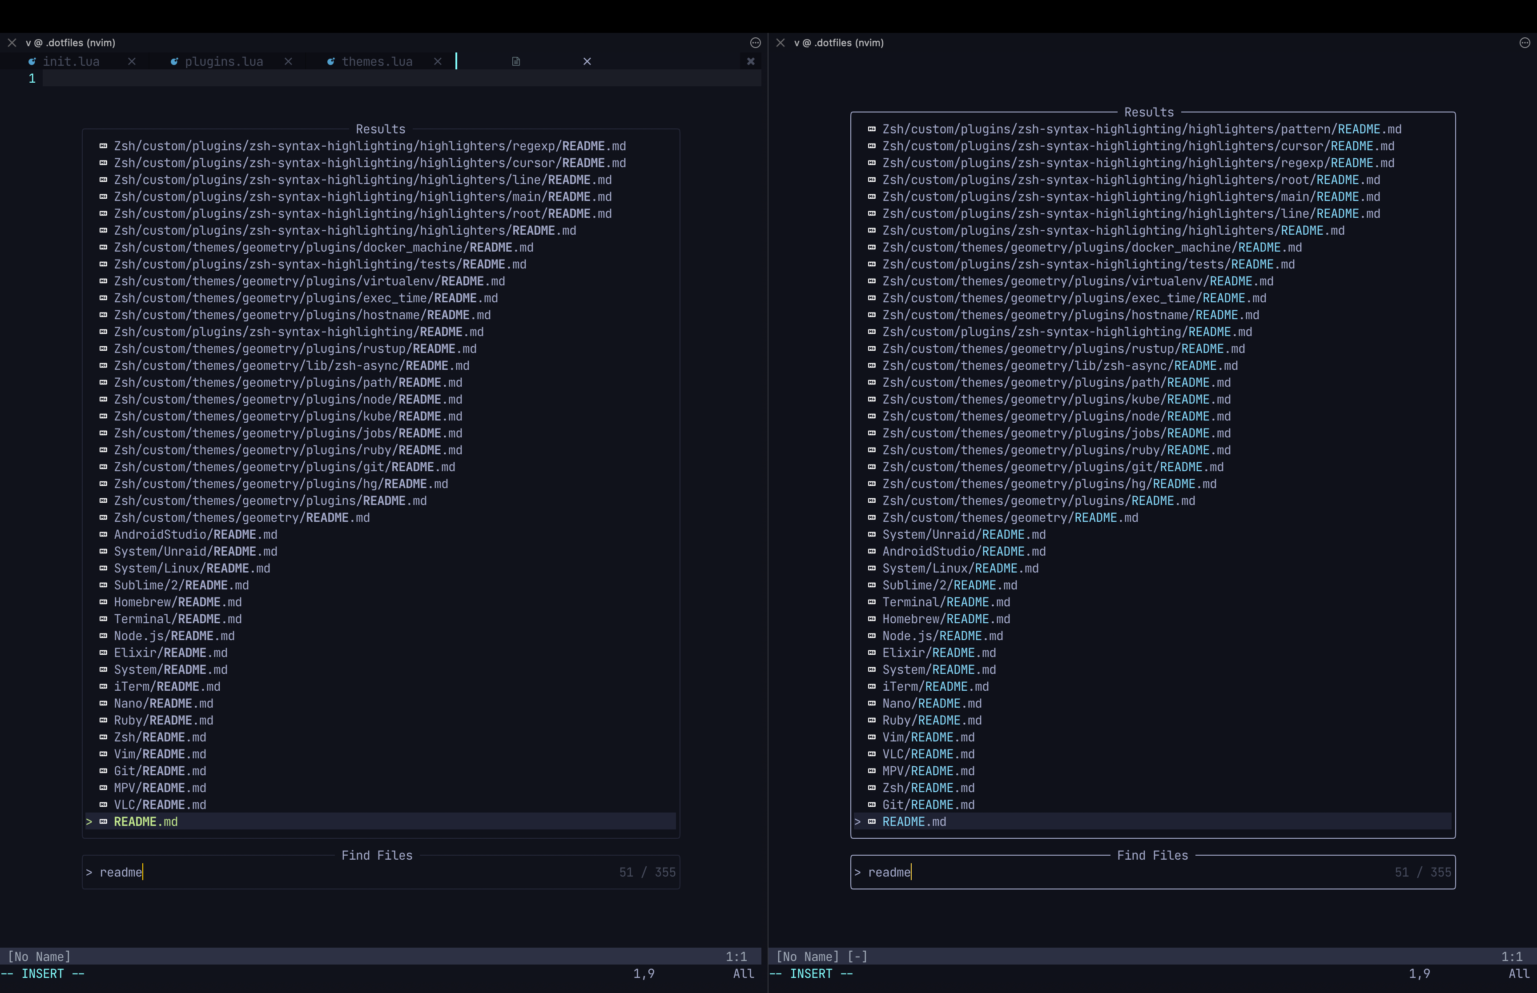1537x993 pixels.
Task: Click file icon beside Node.js/README.md in left pane
Action: pos(103,636)
